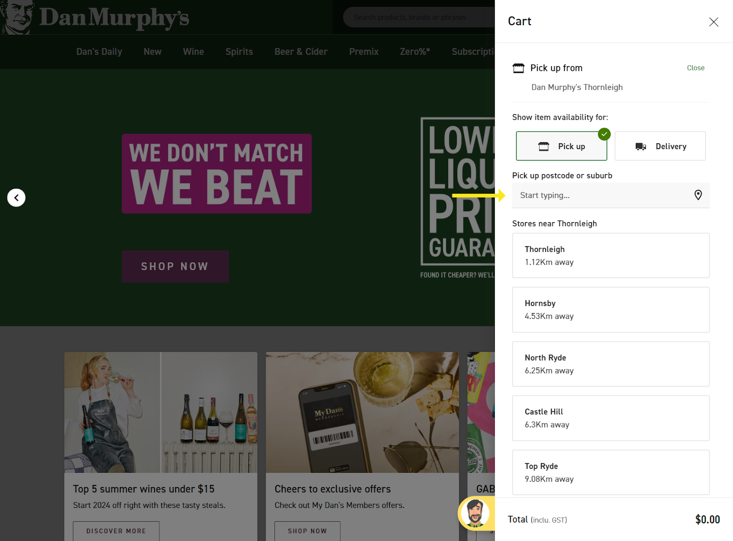The image size is (733, 541).
Task: Click the location pin icon in postcode field
Action: click(698, 195)
